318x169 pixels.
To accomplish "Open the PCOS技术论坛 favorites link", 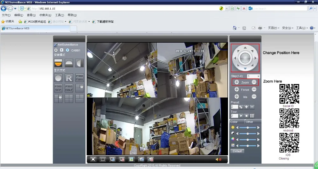I will click(35, 22).
